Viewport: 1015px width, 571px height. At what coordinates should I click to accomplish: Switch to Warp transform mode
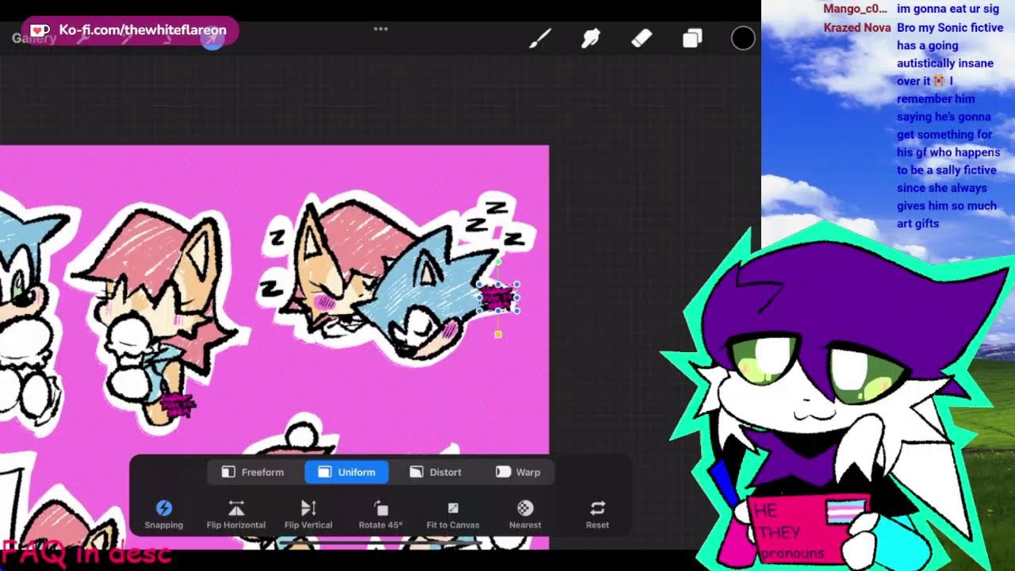tap(517, 472)
